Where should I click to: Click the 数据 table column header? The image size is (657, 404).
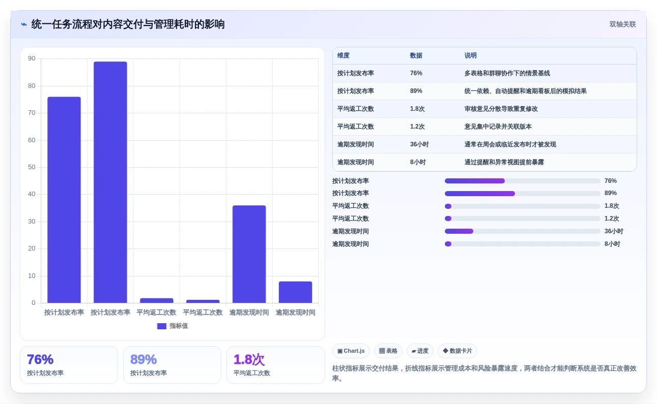pyautogui.click(x=416, y=56)
